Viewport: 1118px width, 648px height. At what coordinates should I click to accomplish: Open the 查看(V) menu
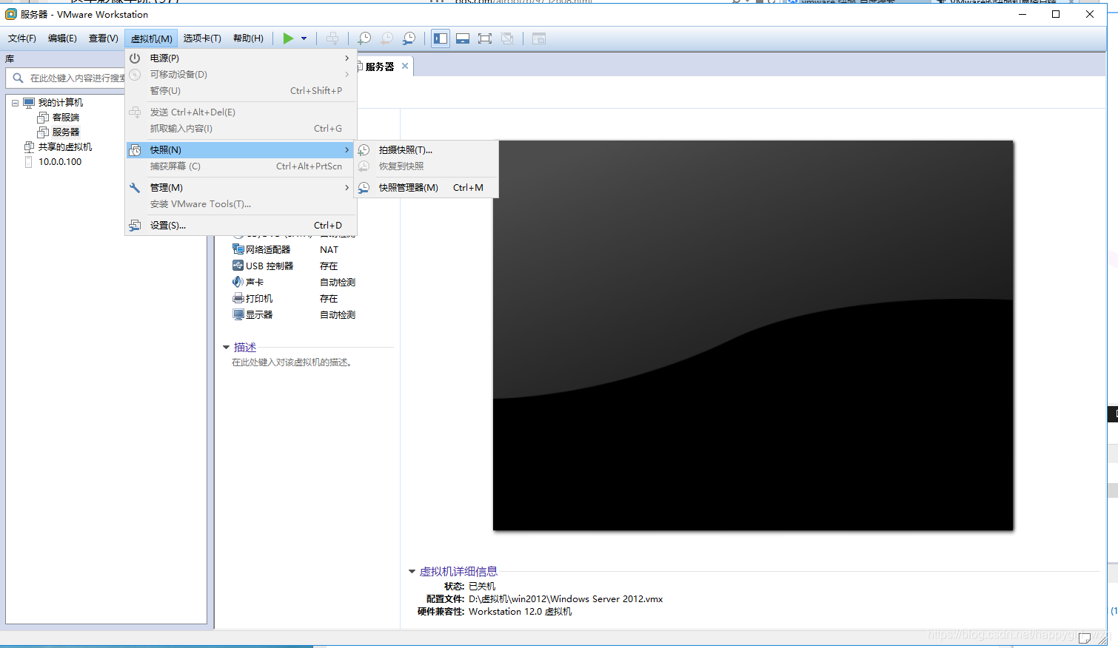(103, 38)
